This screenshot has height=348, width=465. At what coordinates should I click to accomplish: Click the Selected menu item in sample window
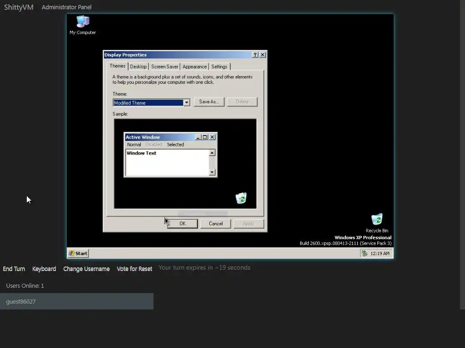[x=175, y=145]
